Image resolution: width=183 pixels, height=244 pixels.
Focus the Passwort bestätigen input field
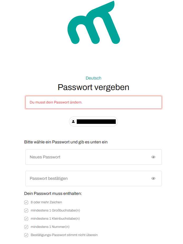coord(87,179)
